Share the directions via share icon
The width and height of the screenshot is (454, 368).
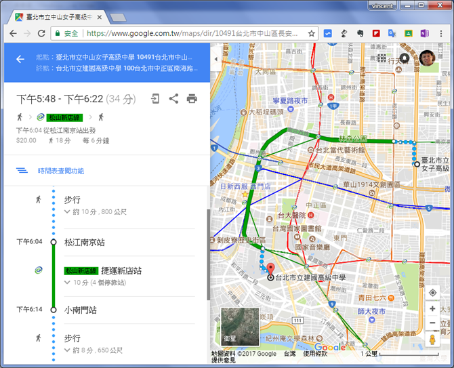(x=173, y=99)
